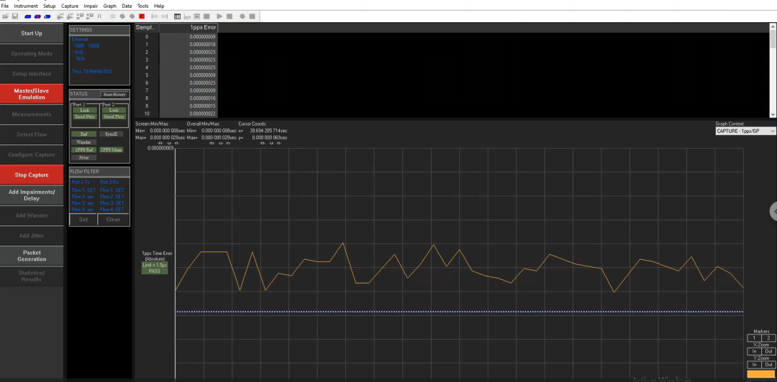Screen dimensions: 777x382
Task: Open the Graph Context dropdown
Action: 745,131
